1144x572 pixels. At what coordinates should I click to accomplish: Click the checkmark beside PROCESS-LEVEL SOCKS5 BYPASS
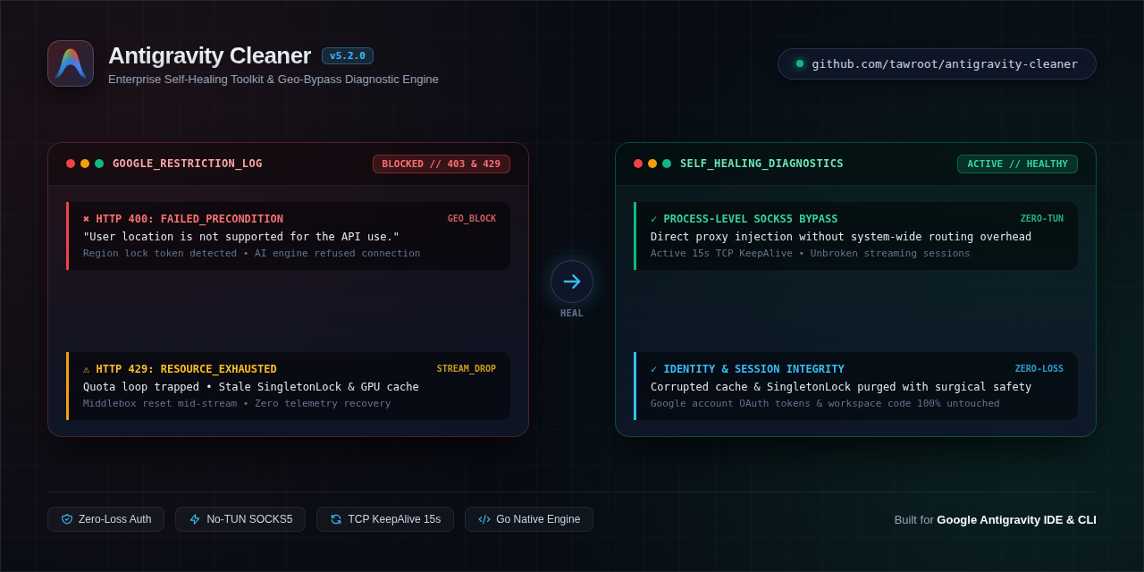click(653, 219)
